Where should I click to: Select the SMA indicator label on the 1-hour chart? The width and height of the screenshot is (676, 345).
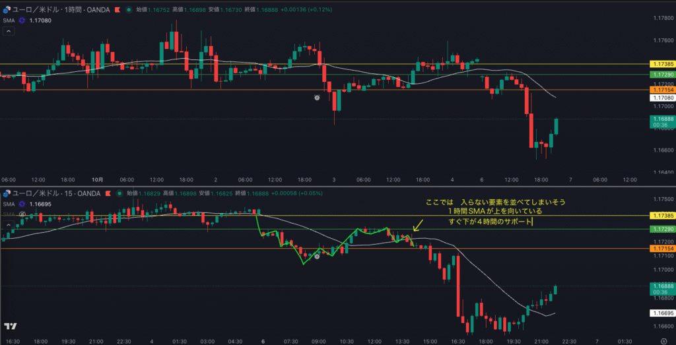coord(9,21)
